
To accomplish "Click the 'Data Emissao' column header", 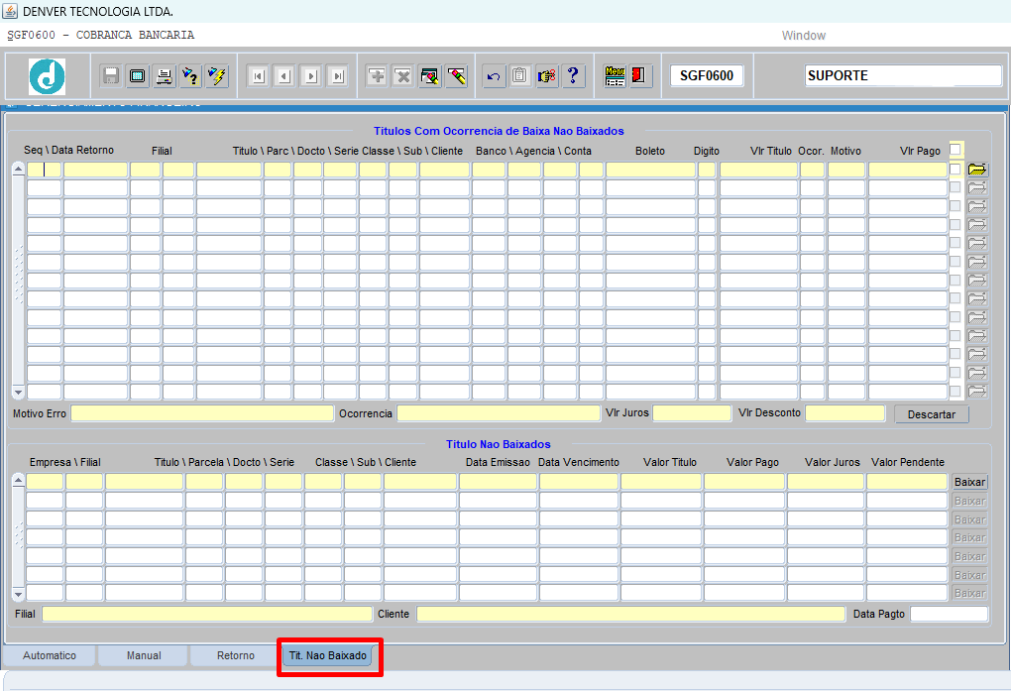I will tap(498, 462).
